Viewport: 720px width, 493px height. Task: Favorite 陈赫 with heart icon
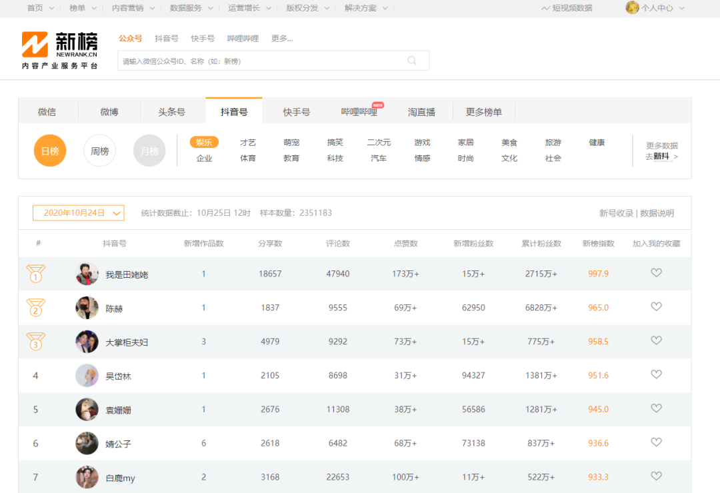(656, 306)
